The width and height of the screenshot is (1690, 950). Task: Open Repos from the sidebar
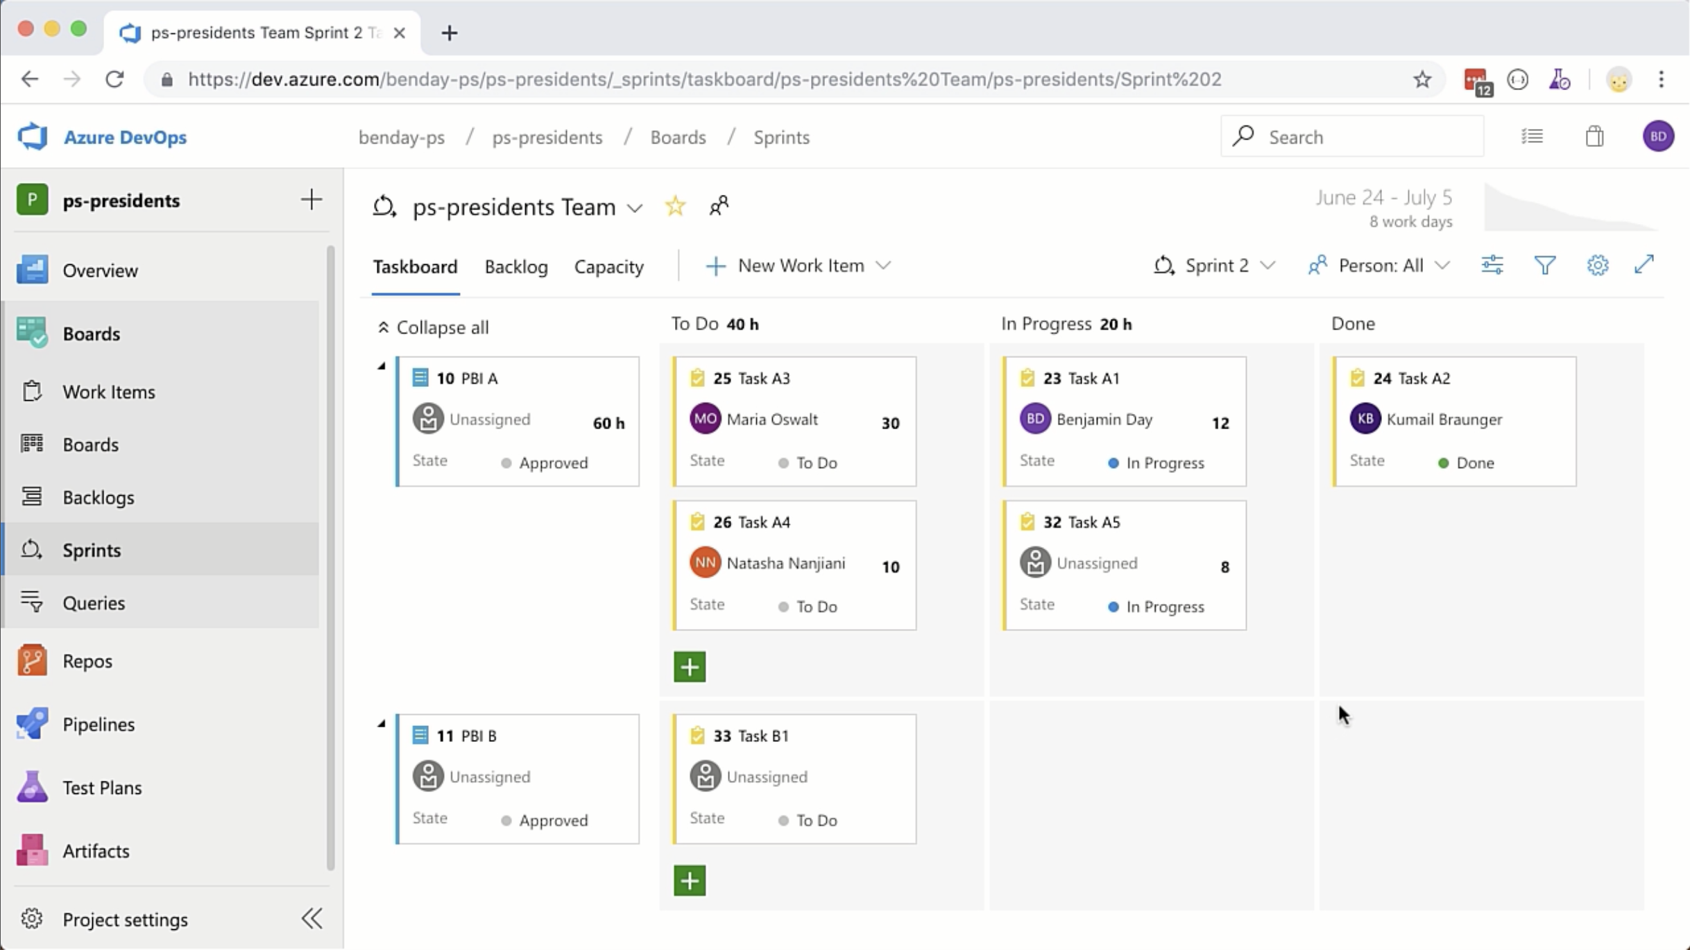point(87,661)
